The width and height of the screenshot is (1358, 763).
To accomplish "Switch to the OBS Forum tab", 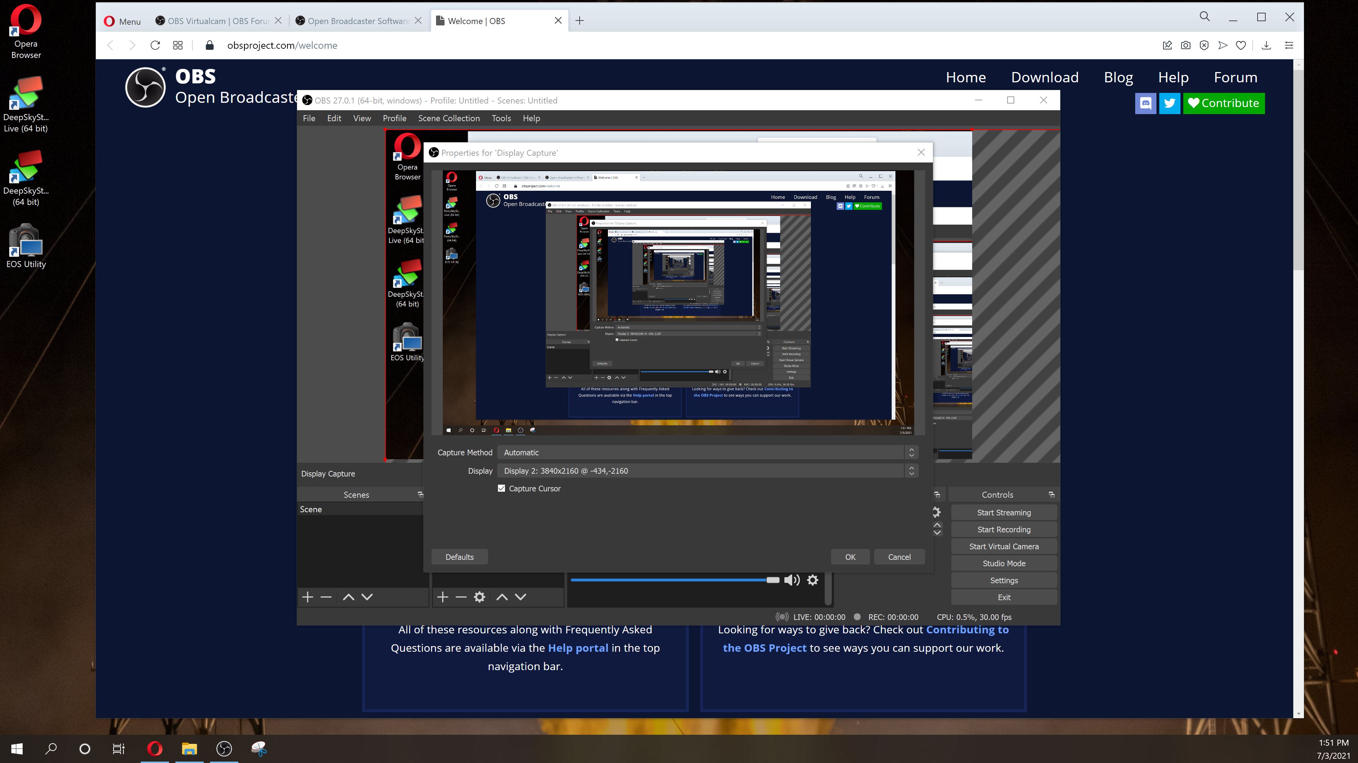I will (x=216, y=20).
